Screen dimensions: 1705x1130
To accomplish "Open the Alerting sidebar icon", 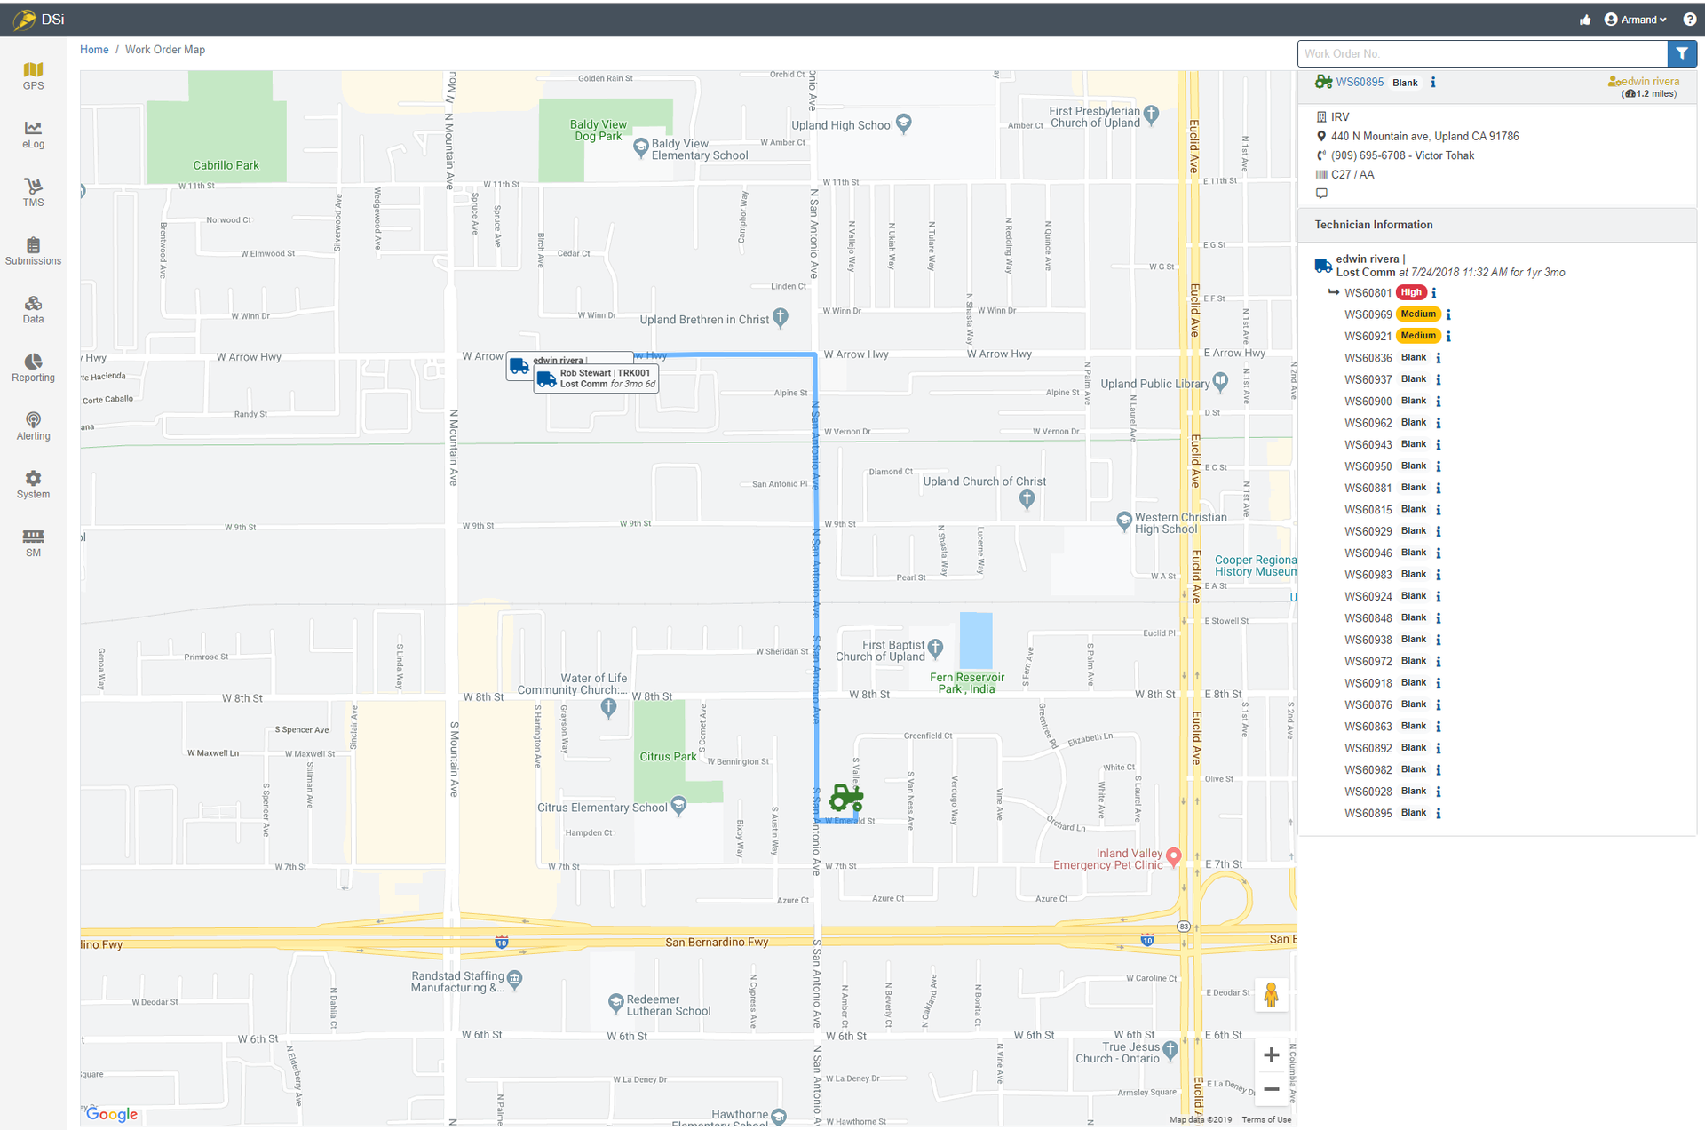I will 33,426.
